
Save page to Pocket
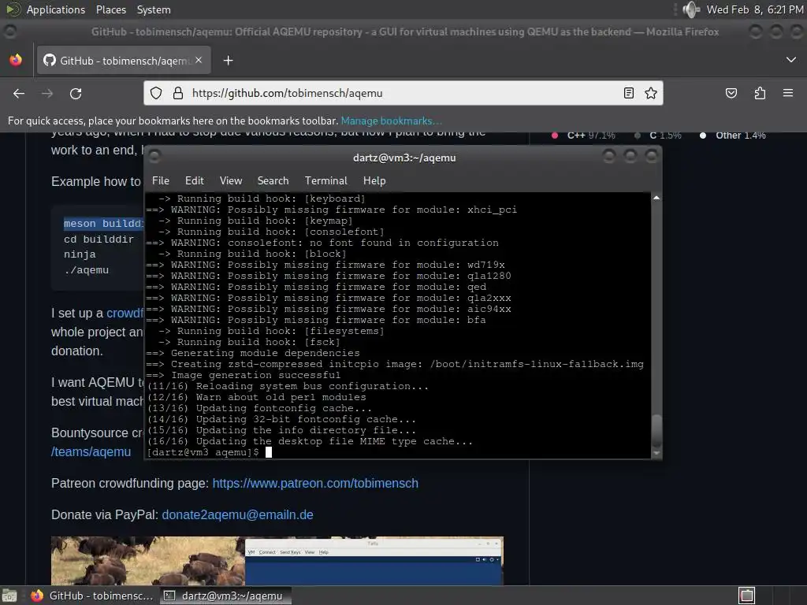click(731, 93)
